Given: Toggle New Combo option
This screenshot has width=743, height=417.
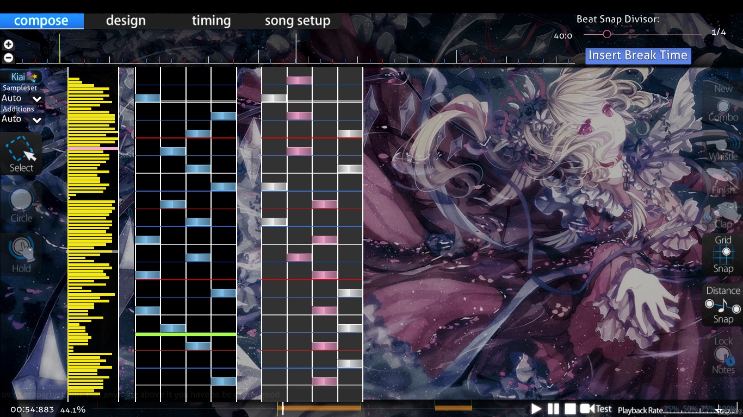Looking at the screenshot, I should point(723,102).
